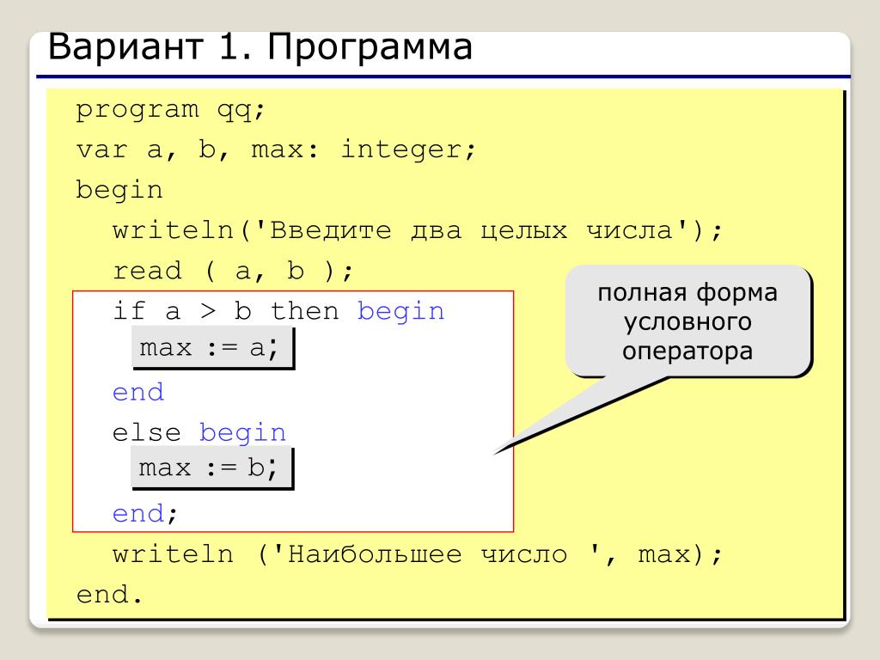Click the first 'begin' line below var
The image size is (880, 660).
coord(119,190)
